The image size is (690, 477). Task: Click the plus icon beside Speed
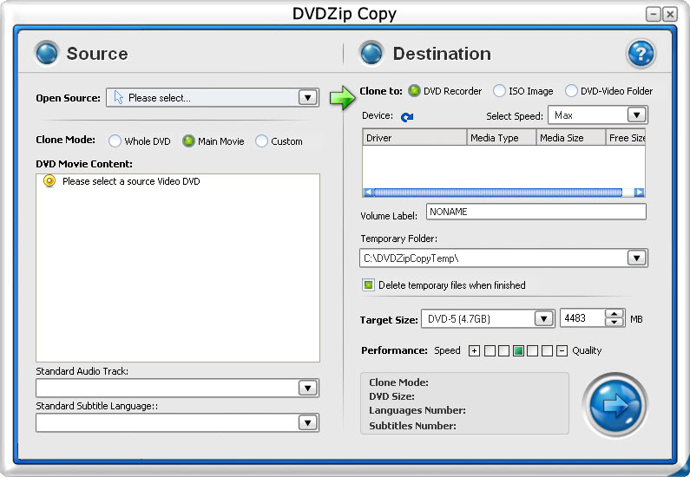474,350
